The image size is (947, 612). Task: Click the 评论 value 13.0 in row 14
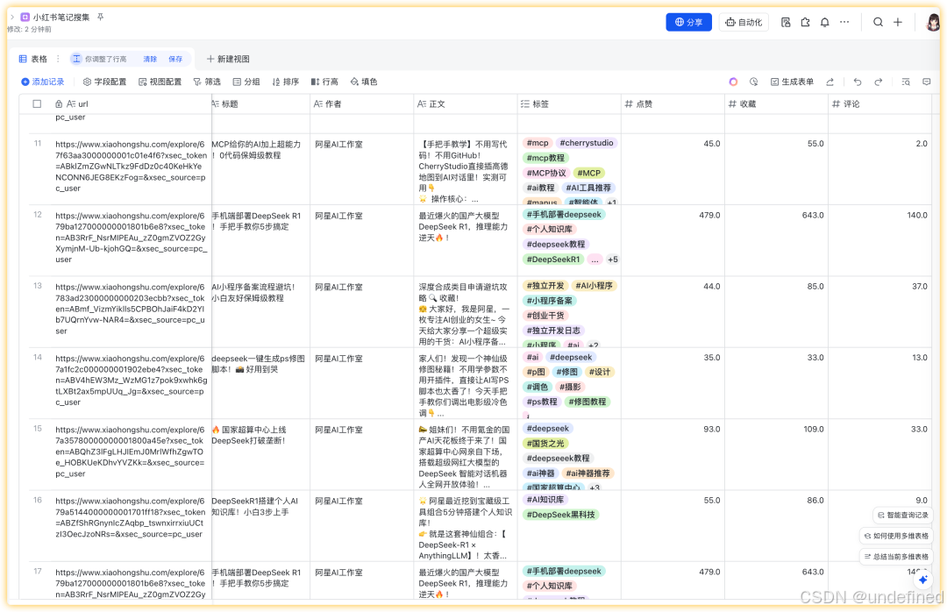coord(919,358)
